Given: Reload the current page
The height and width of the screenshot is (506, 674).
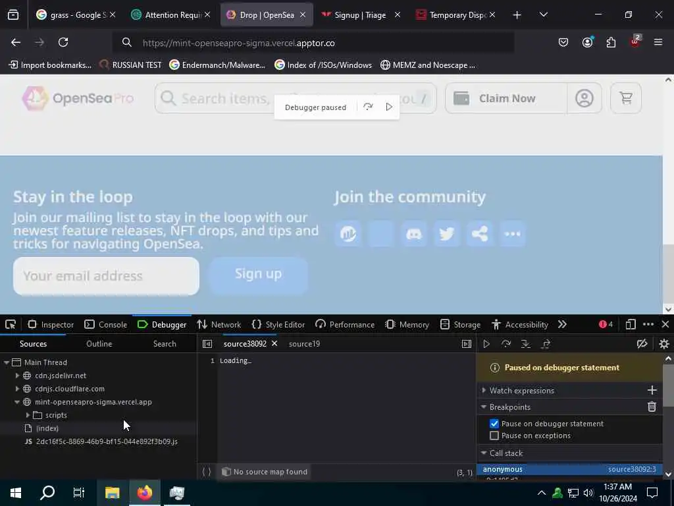Looking at the screenshot, I should click(x=63, y=42).
